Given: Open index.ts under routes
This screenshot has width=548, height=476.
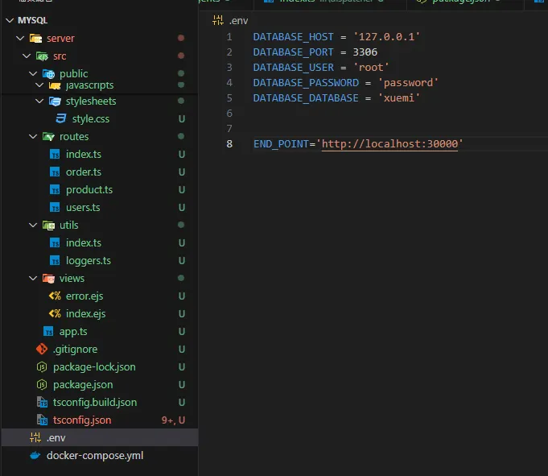Looking at the screenshot, I should coord(84,154).
